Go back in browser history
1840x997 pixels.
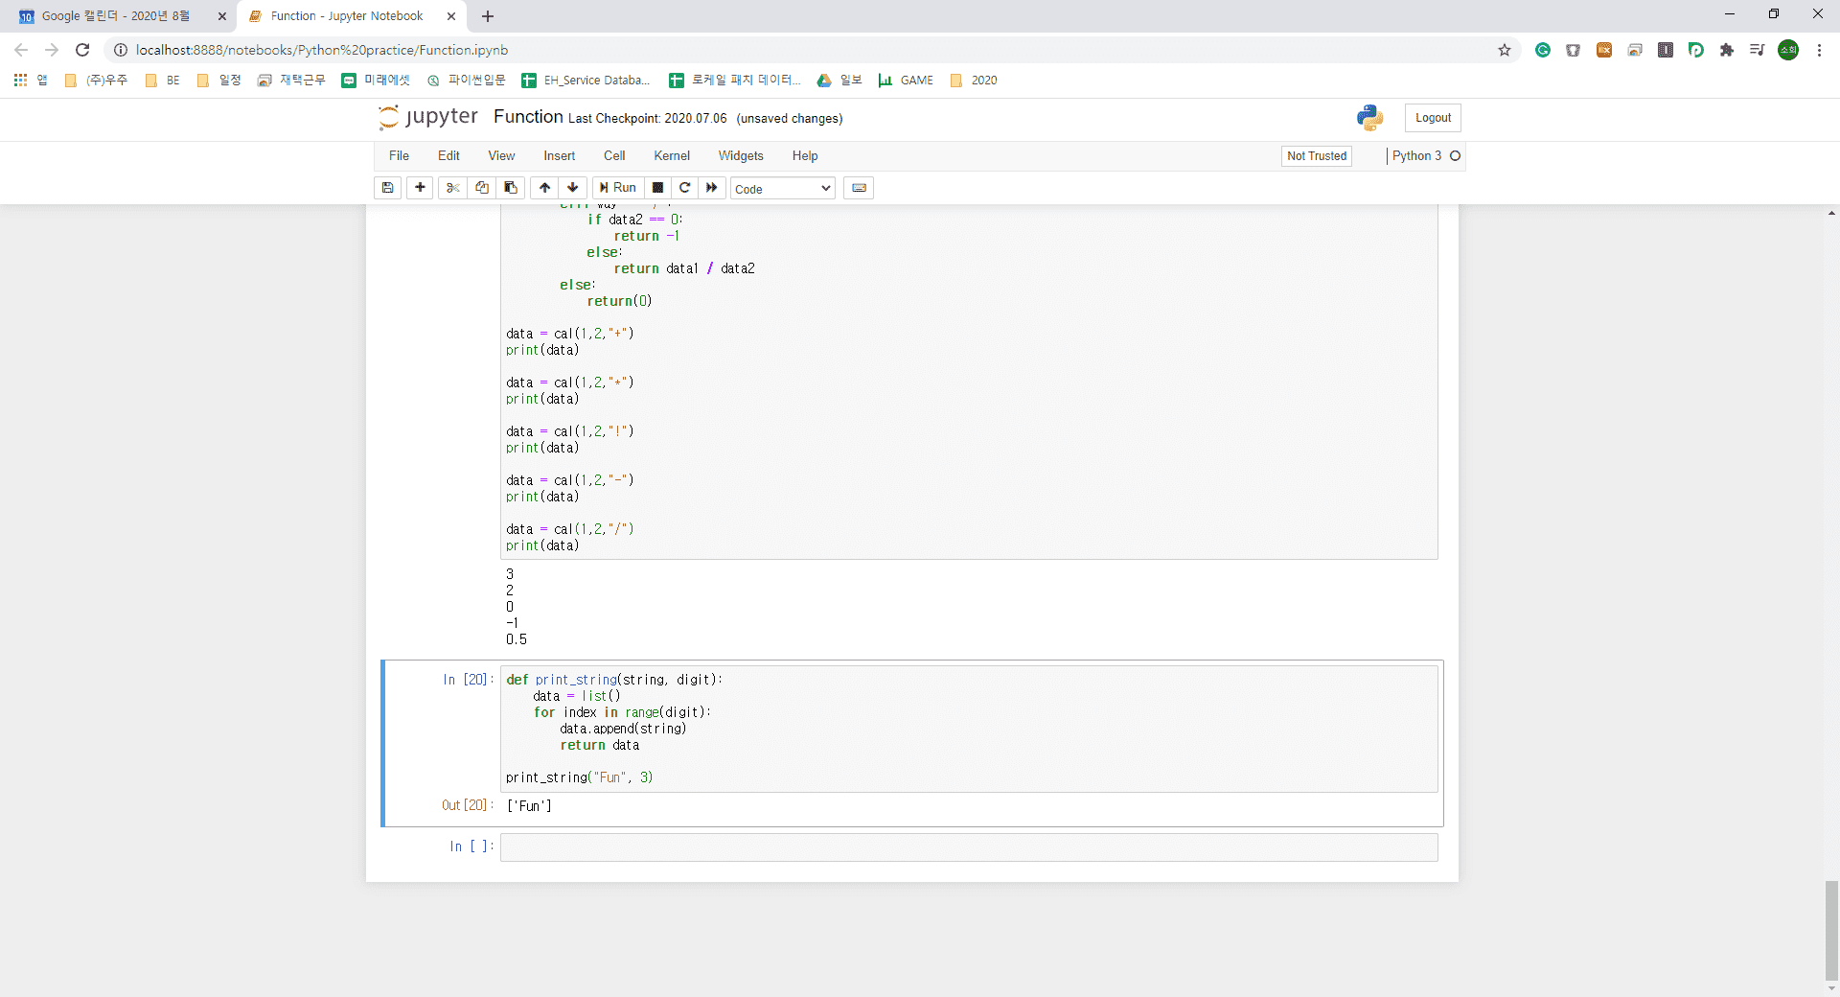coord(21,50)
